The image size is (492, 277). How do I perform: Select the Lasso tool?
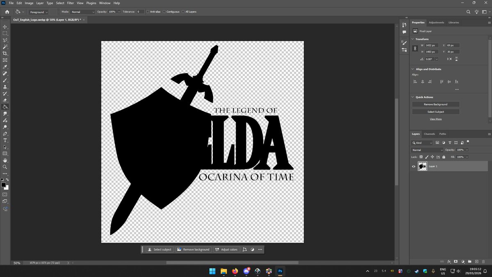click(5, 40)
